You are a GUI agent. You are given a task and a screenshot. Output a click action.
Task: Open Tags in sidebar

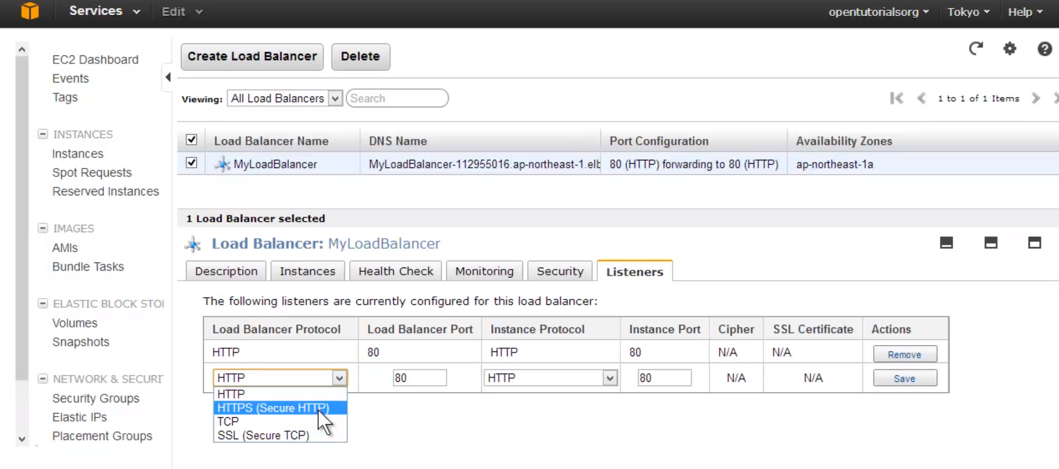[x=65, y=97]
